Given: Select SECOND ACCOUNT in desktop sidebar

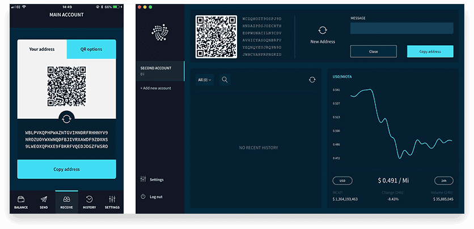Looking at the screenshot, I should [x=160, y=71].
